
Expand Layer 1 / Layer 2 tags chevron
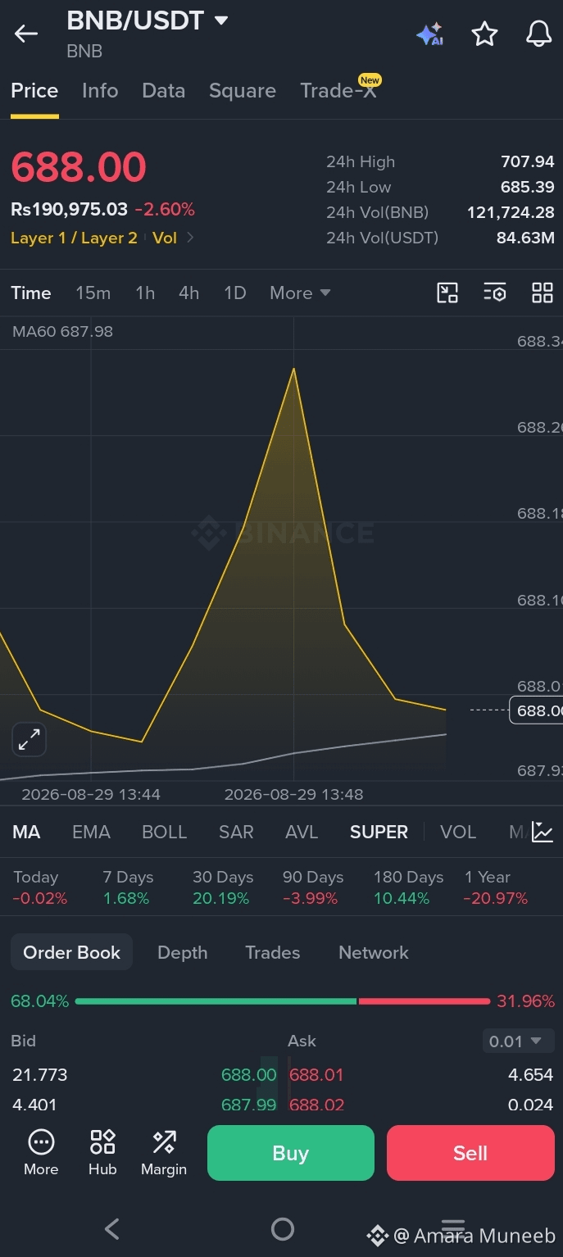point(190,238)
